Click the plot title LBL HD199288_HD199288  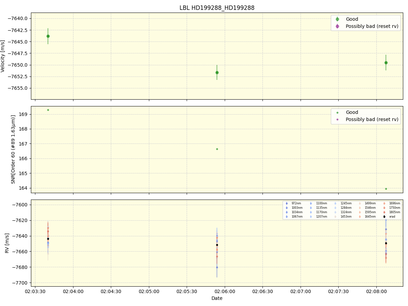coord(217,8)
